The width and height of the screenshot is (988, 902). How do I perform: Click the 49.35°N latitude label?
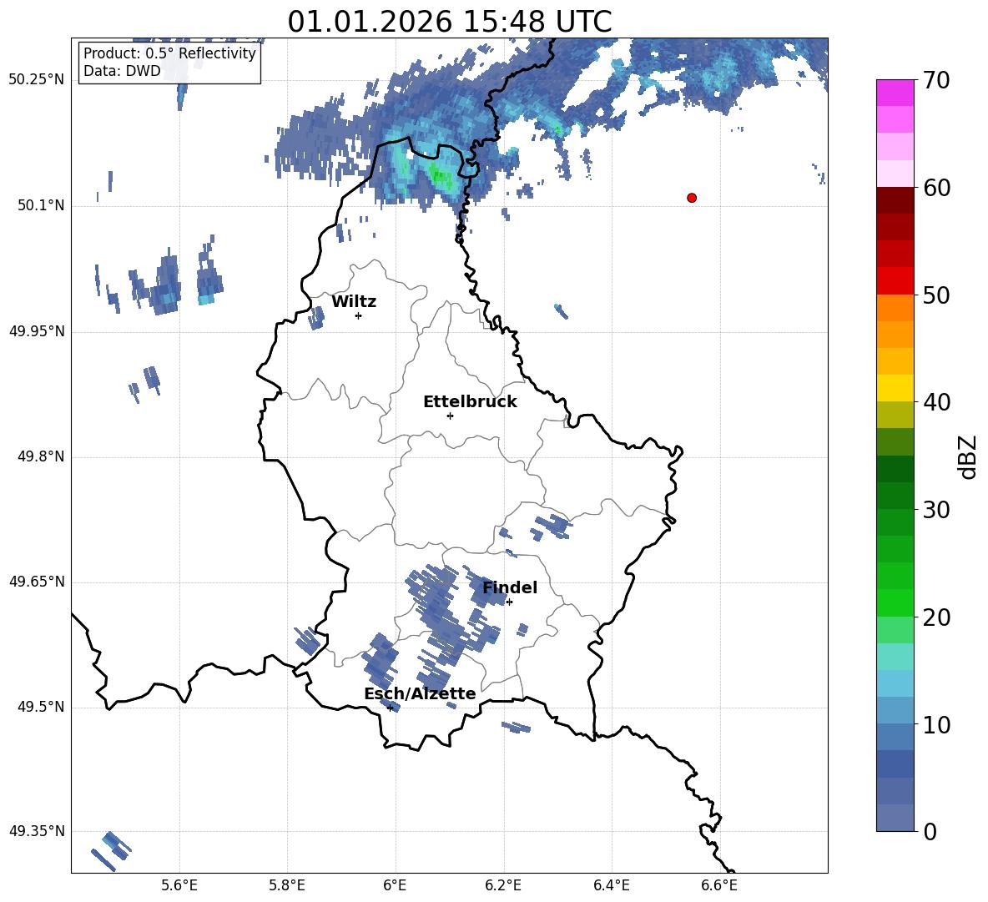(x=37, y=831)
